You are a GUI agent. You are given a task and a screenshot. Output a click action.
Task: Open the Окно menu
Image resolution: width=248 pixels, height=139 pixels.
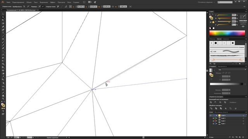[69, 2]
